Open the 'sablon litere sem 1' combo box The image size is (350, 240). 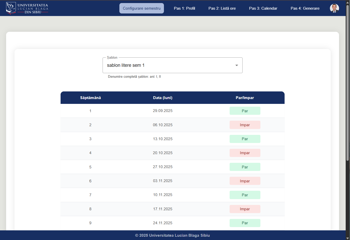tap(173, 65)
